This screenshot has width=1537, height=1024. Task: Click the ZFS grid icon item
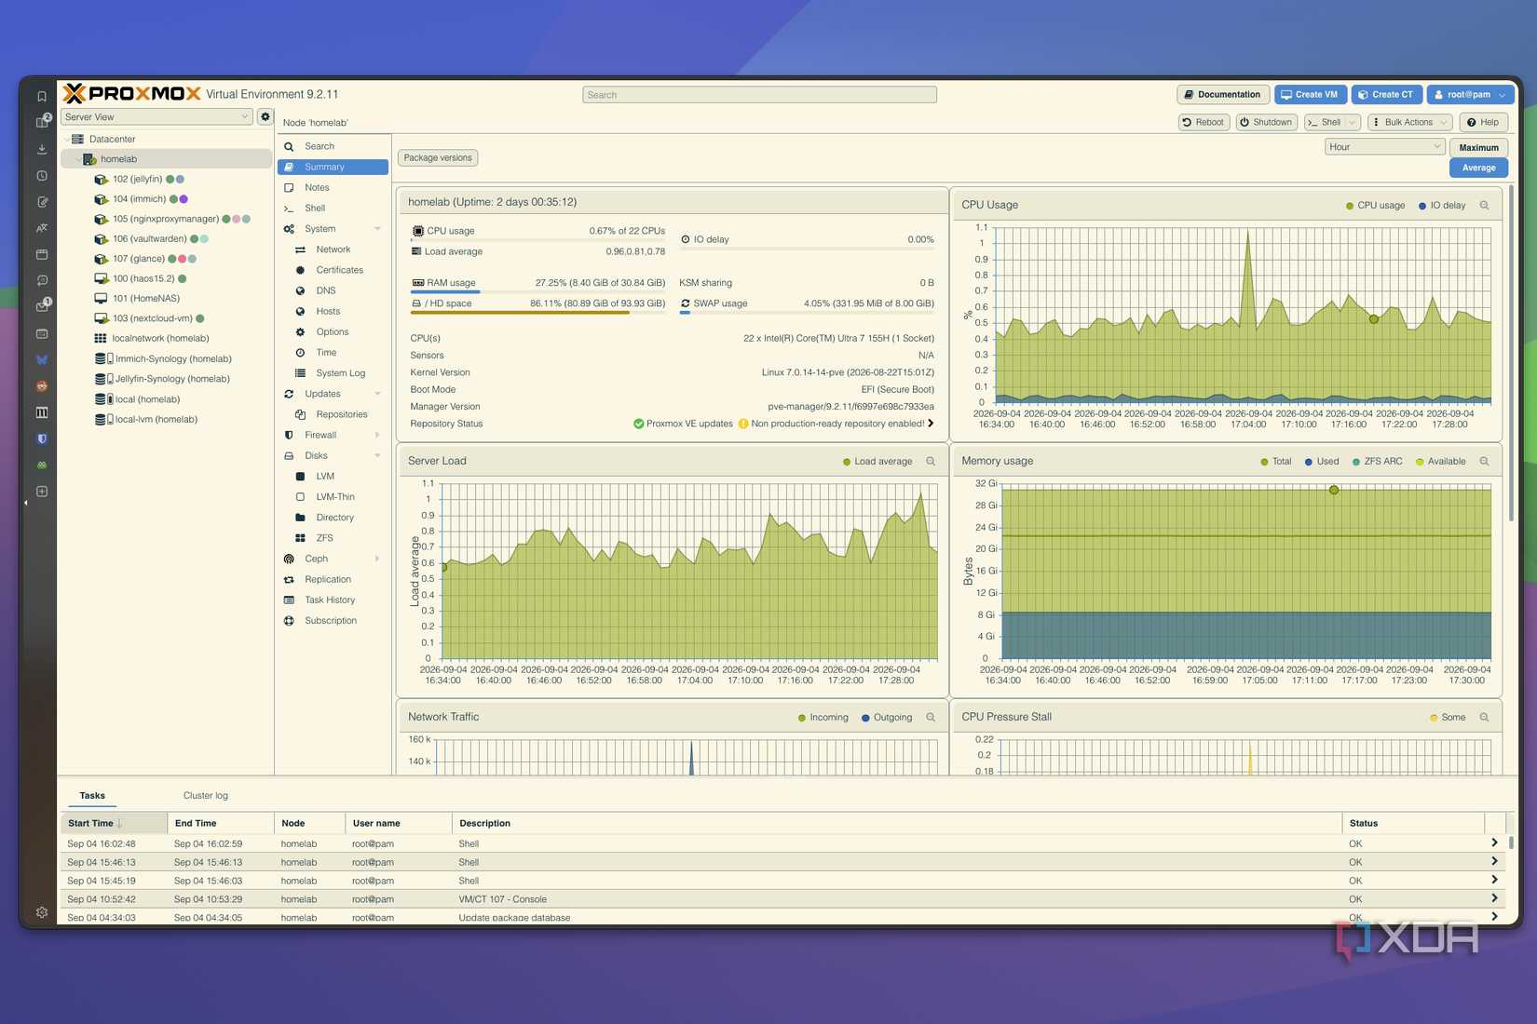pyautogui.click(x=300, y=538)
